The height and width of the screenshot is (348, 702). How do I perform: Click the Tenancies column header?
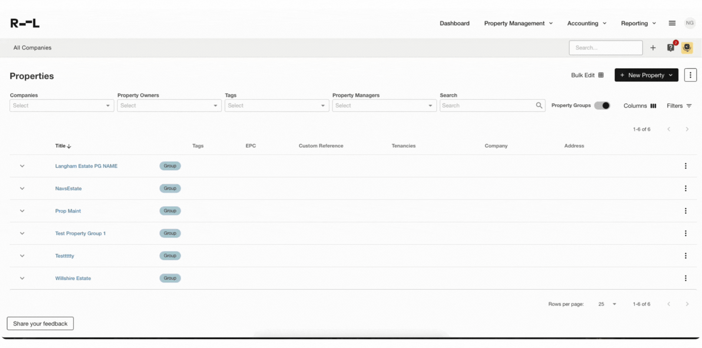tap(404, 146)
